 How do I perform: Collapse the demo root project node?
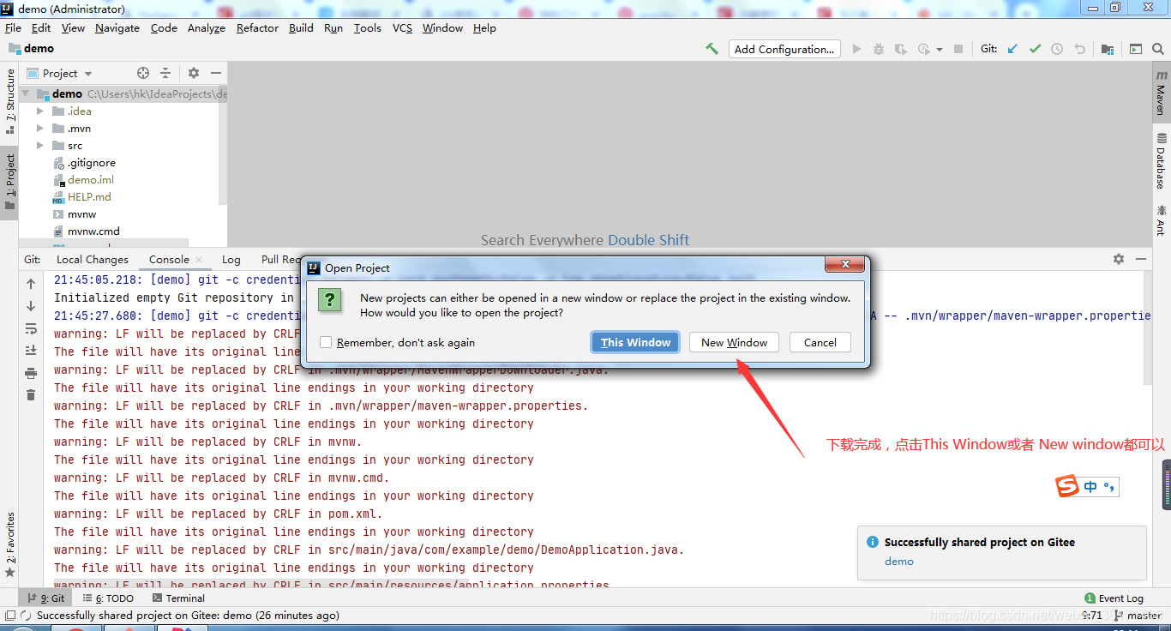(25, 93)
